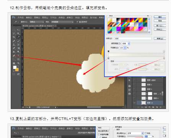The image size is (171, 138).
Task: Open 编辑(E) menu in step 12 Photoshop
Action: pos(29,18)
